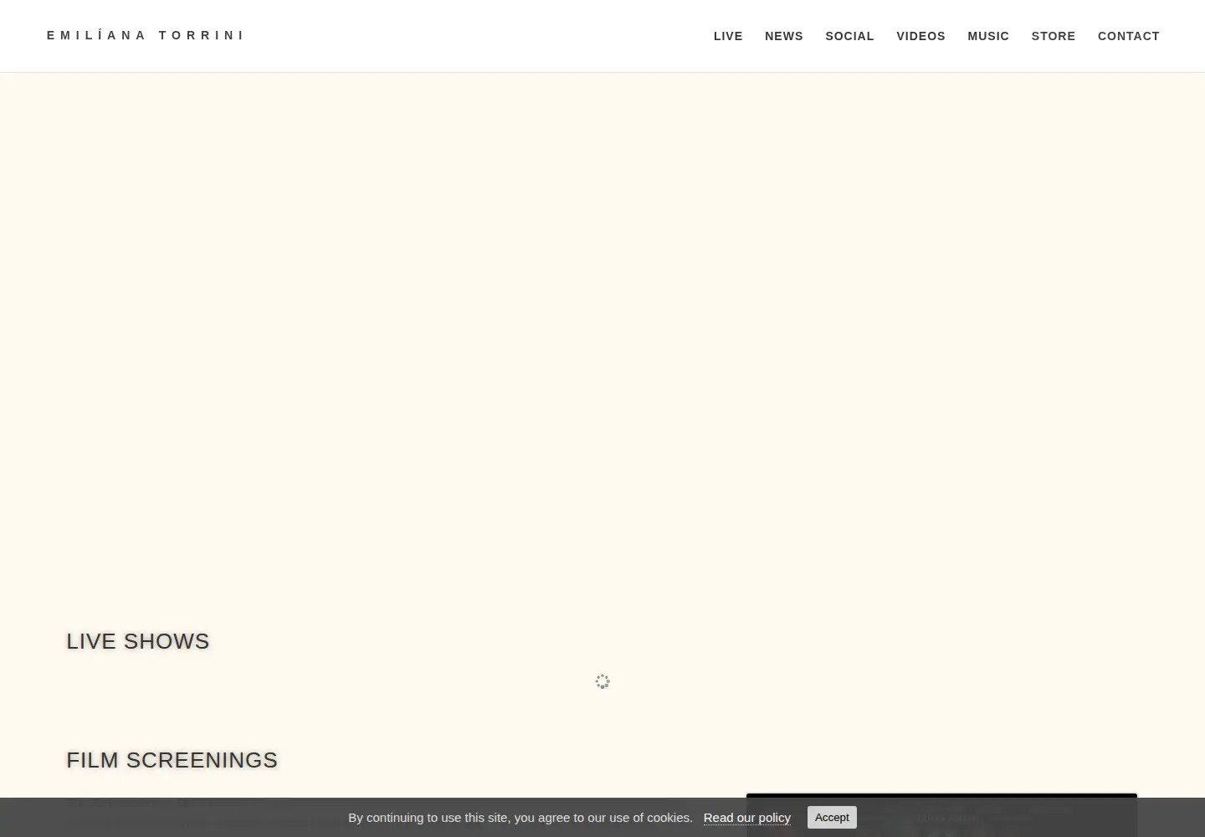This screenshot has width=1205, height=837.
Task: Navigate to MUSIC
Action: coord(988,36)
